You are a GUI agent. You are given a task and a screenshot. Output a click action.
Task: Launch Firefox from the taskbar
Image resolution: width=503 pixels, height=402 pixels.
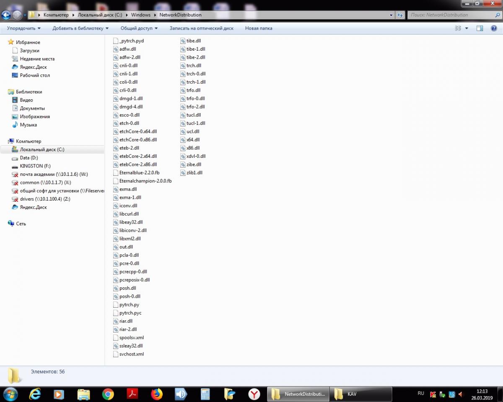157,394
